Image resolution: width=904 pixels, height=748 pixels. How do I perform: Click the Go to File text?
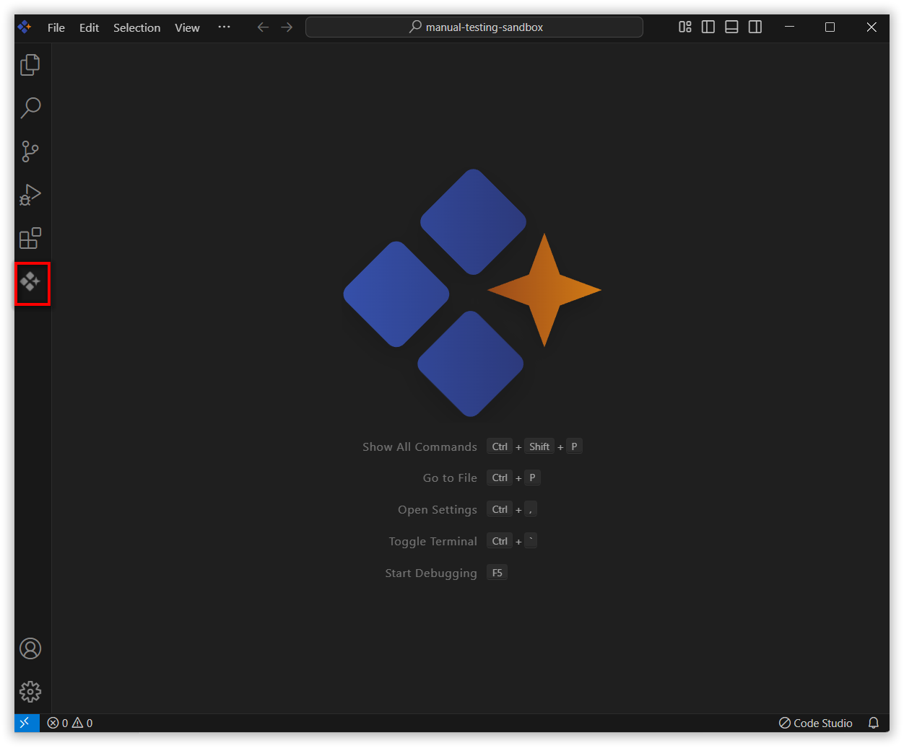[x=450, y=478]
